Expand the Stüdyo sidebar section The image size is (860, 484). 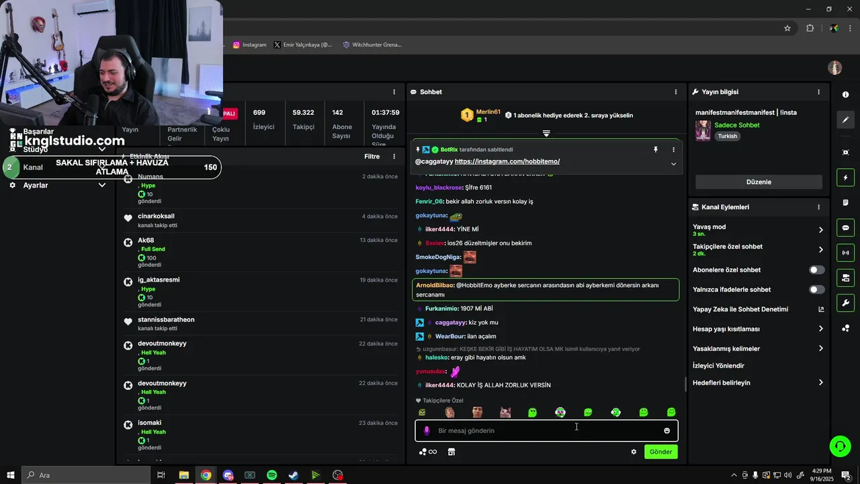[x=102, y=149]
